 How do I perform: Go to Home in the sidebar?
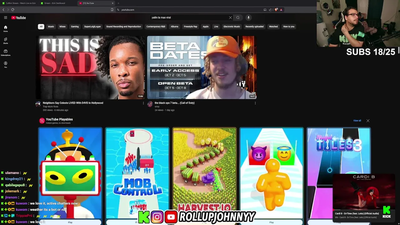[x=5, y=28]
